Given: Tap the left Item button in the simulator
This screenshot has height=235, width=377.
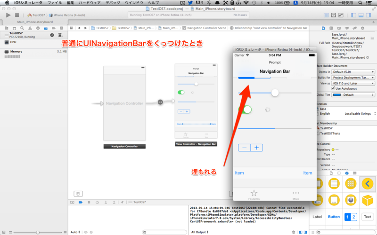Looking at the screenshot, I should click(239, 173).
